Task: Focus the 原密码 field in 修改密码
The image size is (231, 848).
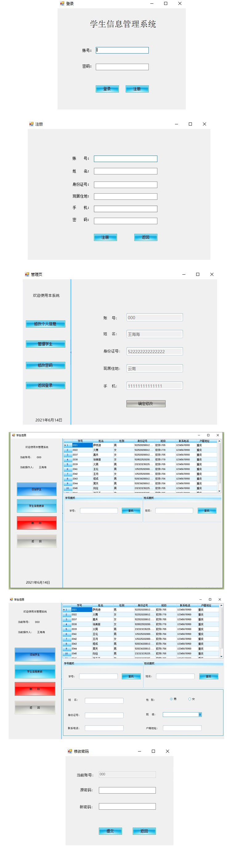Action: point(127,790)
